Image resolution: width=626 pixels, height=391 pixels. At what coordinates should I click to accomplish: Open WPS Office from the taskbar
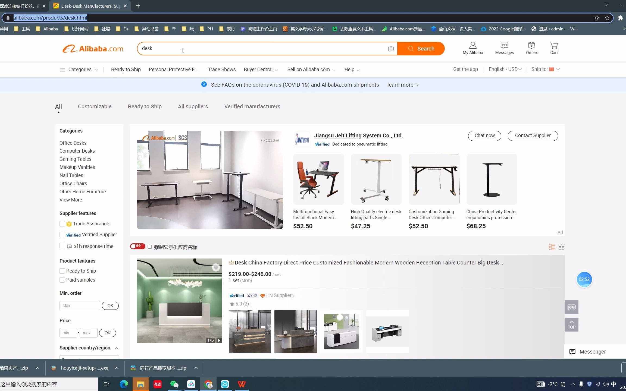(242, 384)
